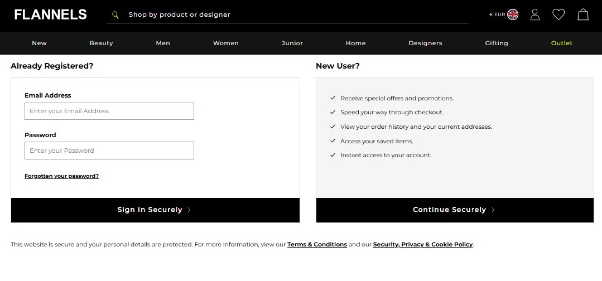This screenshot has width=602, height=281.
Task: Open the Beauty menu
Action: [x=101, y=43]
